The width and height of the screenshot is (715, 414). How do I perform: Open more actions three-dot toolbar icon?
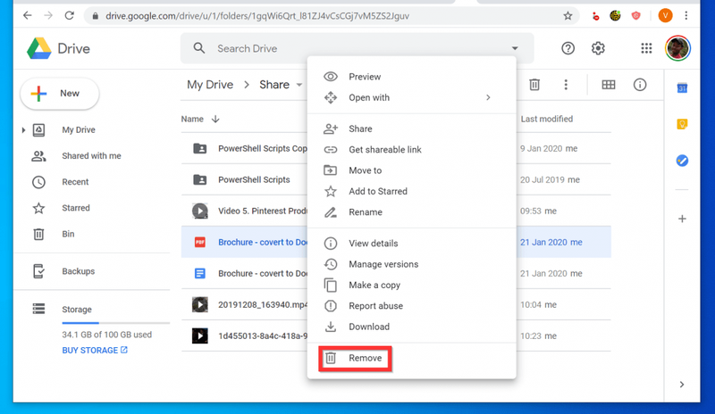click(566, 85)
